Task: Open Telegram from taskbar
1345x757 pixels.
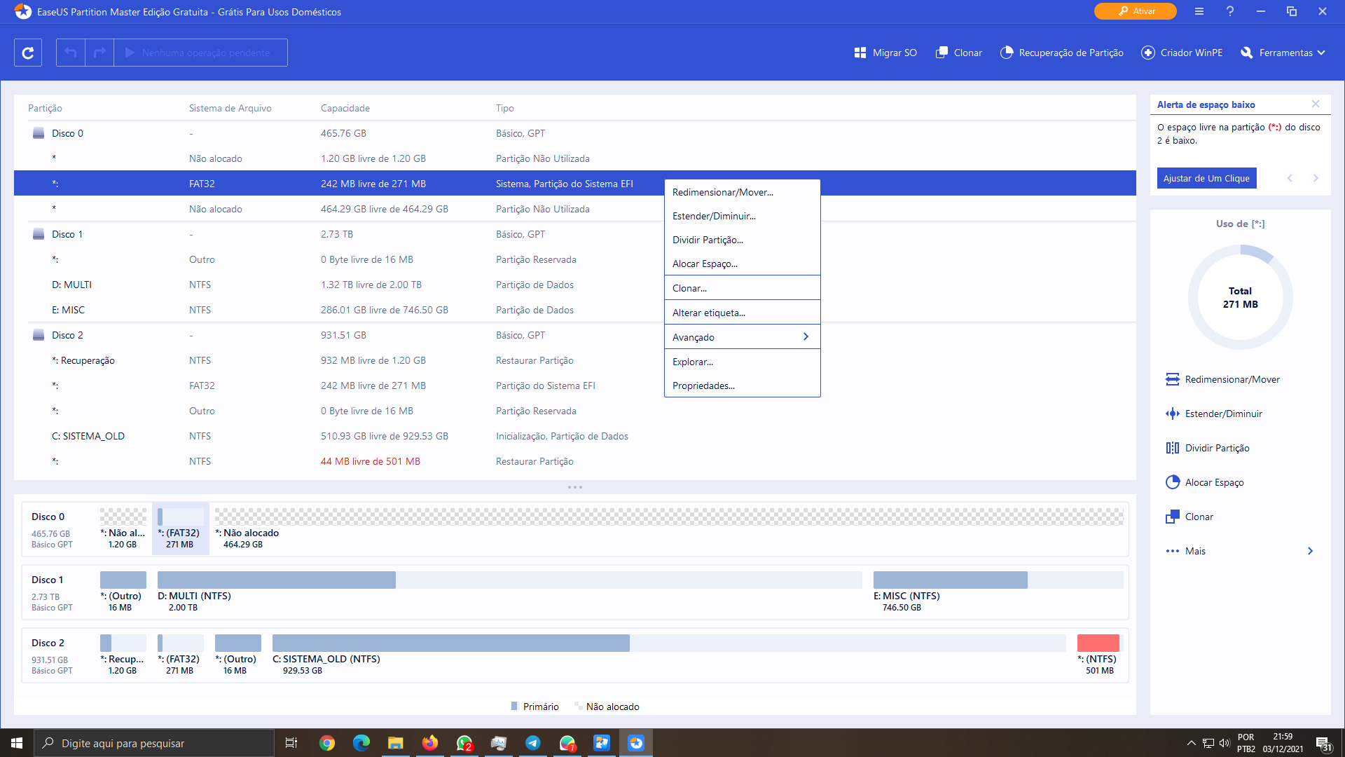Action: [533, 743]
